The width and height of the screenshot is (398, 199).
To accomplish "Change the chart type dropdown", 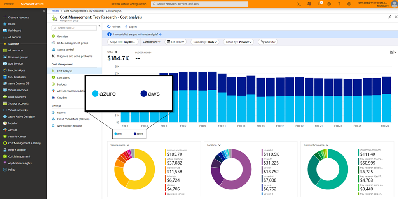I will tap(393, 52).
